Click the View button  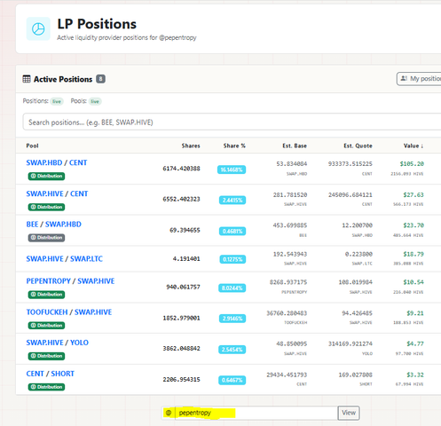[x=349, y=413]
